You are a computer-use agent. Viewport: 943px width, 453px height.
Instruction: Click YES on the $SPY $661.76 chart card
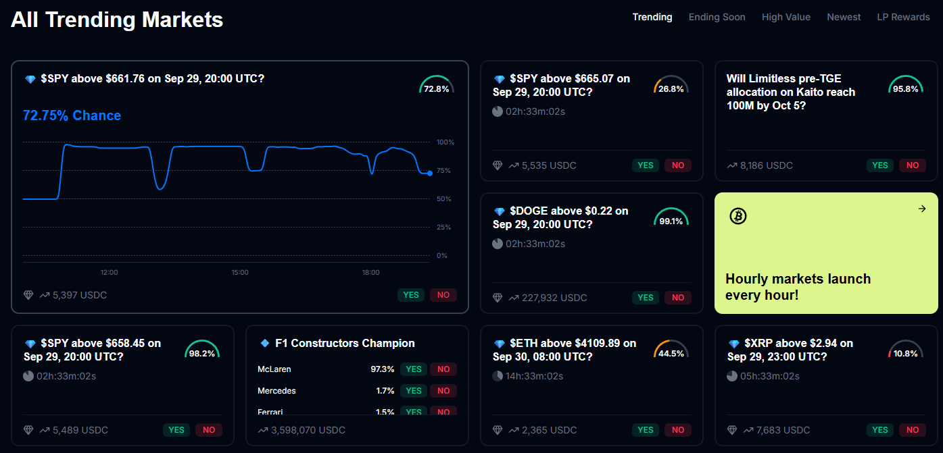pos(411,295)
